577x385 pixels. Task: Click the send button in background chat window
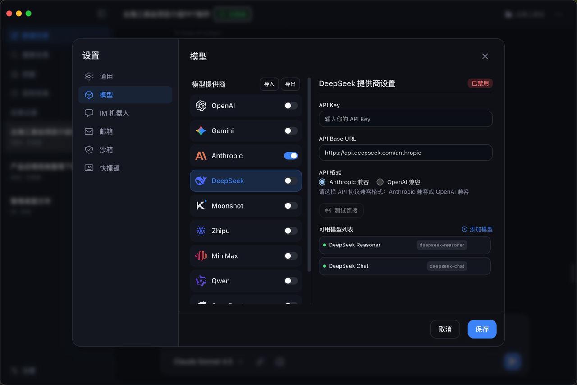[x=512, y=361]
